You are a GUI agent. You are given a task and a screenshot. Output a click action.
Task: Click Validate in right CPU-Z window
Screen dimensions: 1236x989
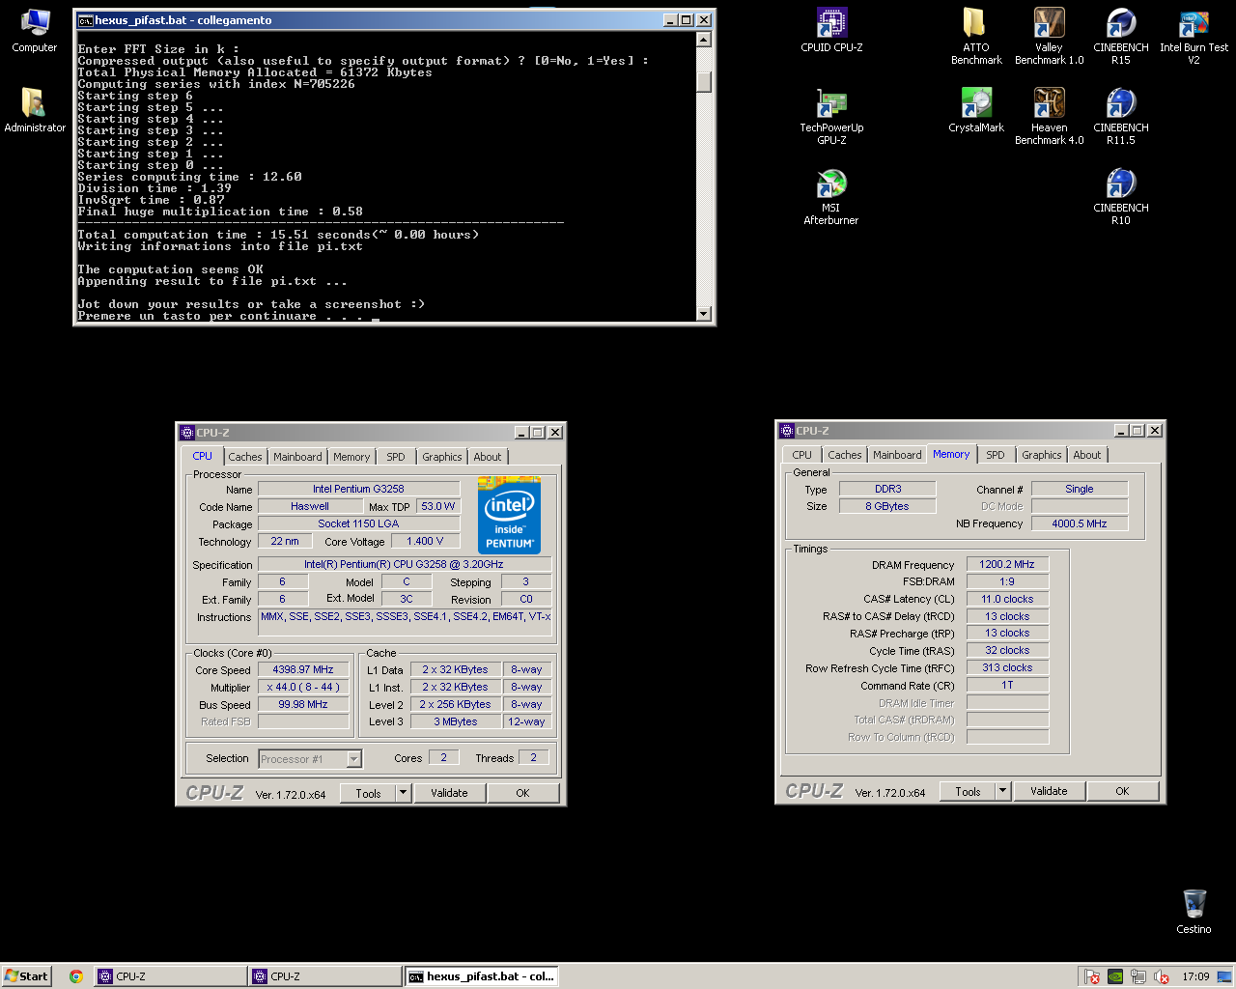(1049, 792)
